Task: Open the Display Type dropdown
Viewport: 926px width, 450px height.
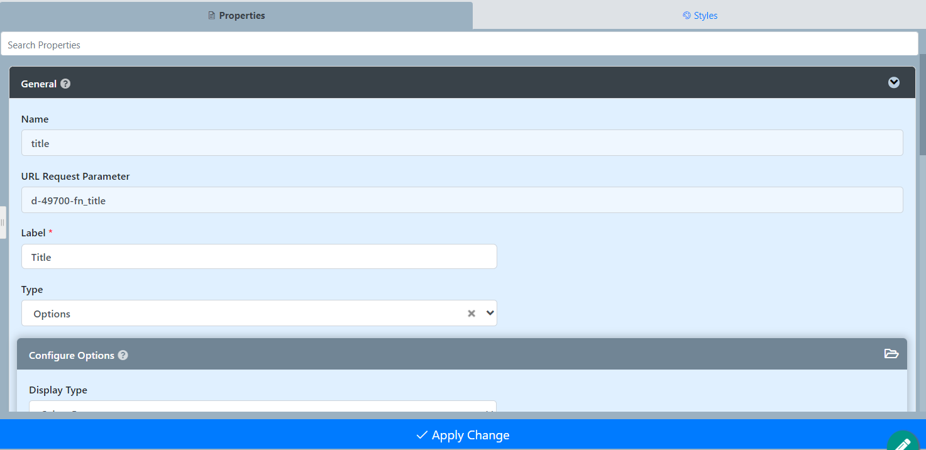Action: pos(263,408)
